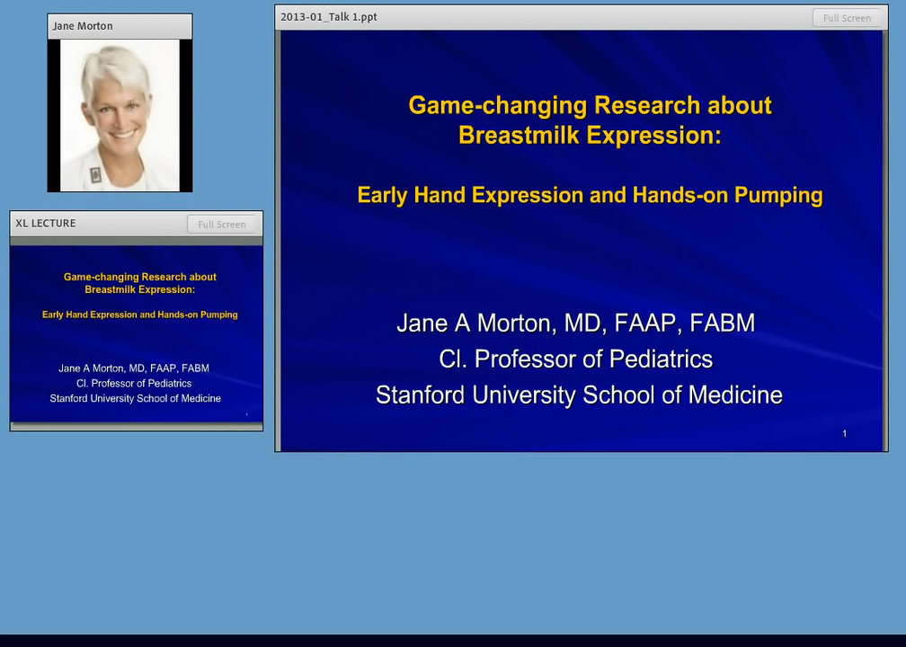The height and width of the screenshot is (647, 906).
Task: Click 'Early Hand Expression and Hands-on Pumping' on main slide
Action: tap(590, 195)
